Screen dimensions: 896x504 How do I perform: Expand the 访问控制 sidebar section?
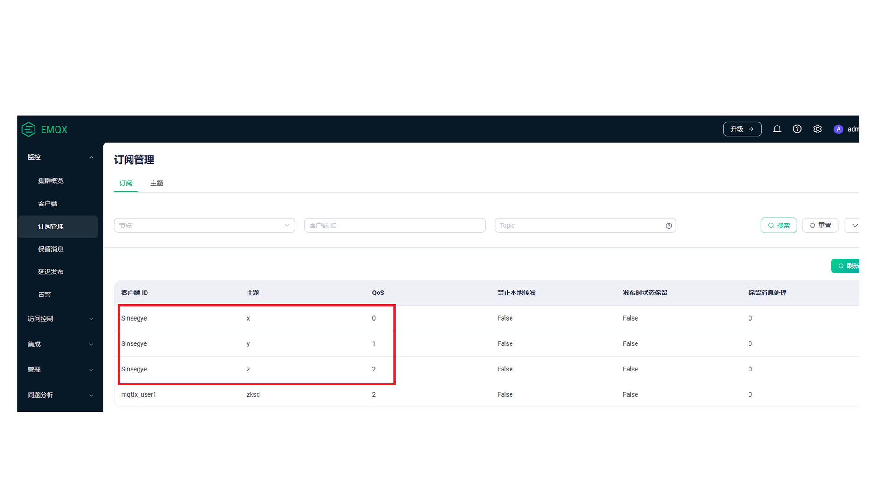60,319
